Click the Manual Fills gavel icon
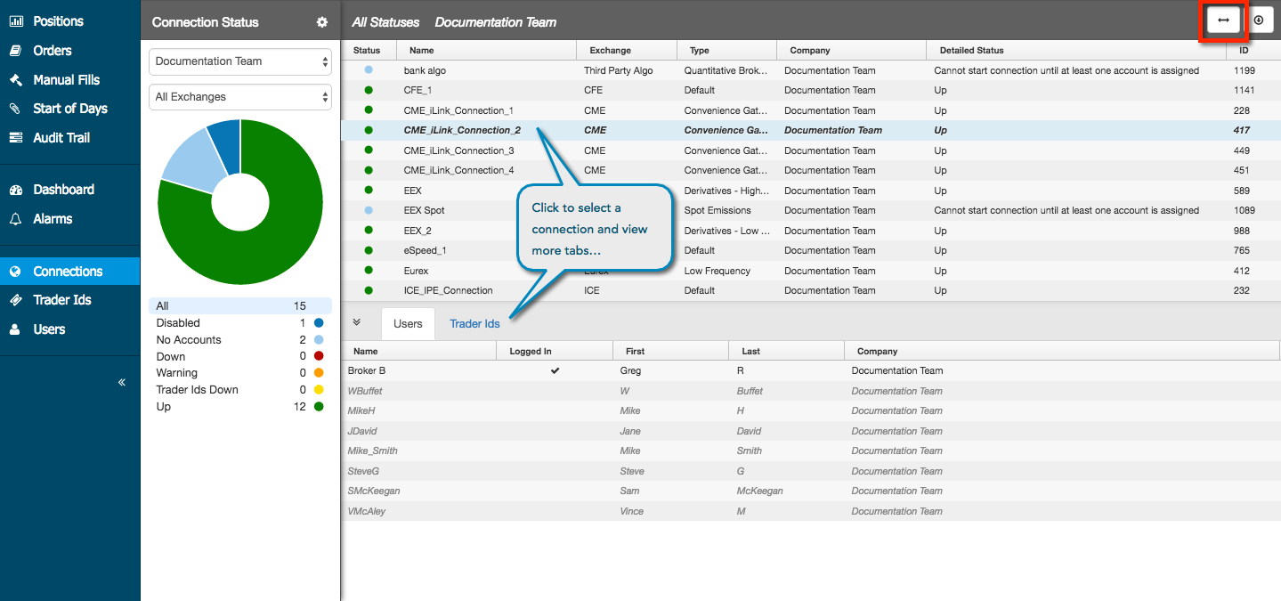Image resolution: width=1281 pixels, height=601 pixels. (15, 80)
